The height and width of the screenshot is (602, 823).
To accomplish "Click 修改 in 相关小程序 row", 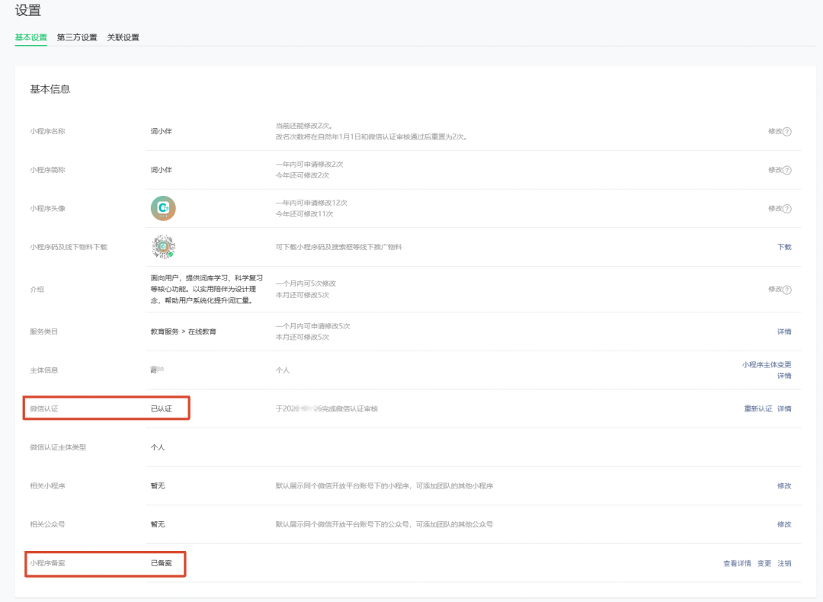I will 784,486.
